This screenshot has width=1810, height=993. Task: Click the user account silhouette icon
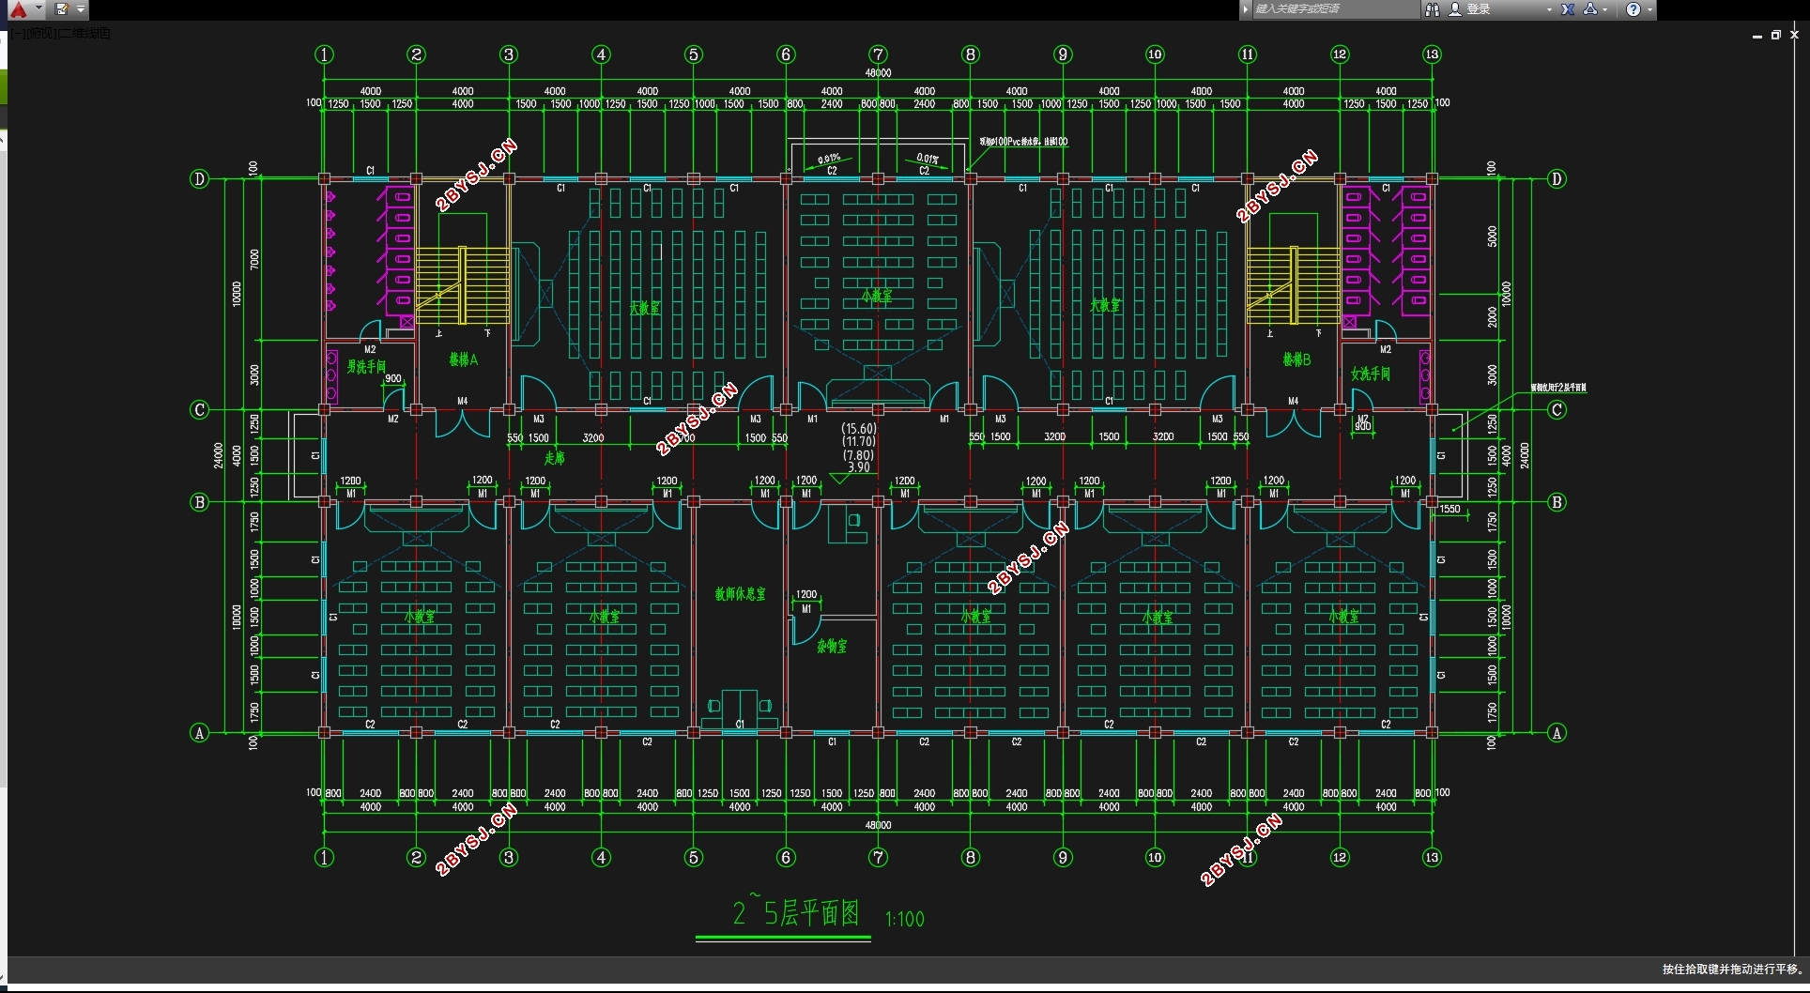click(x=1455, y=9)
